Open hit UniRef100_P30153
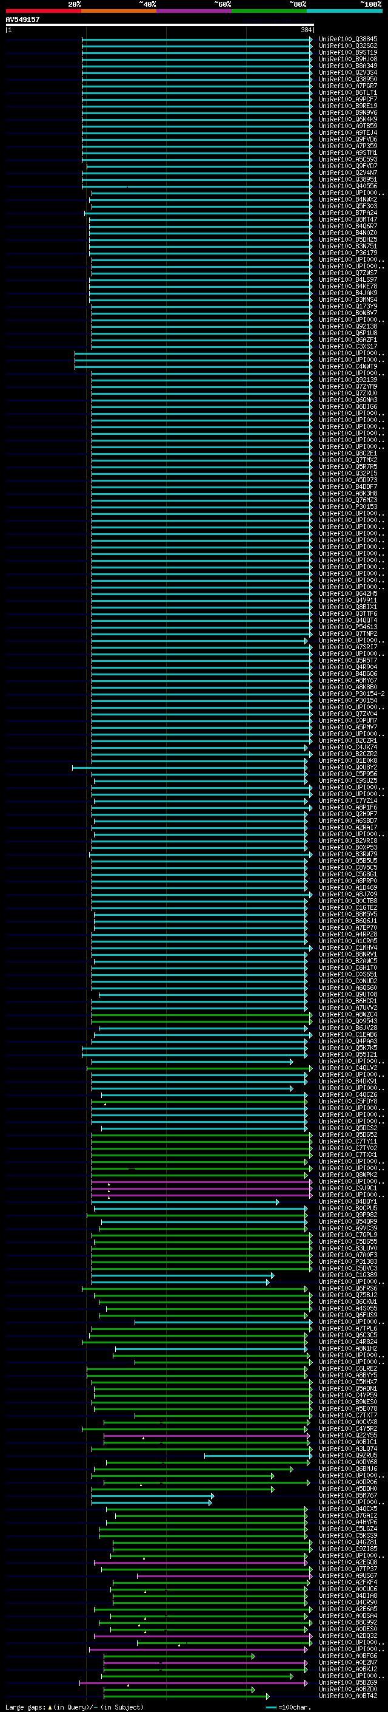This screenshot has width=388, height=1712. tap(347, 507)
